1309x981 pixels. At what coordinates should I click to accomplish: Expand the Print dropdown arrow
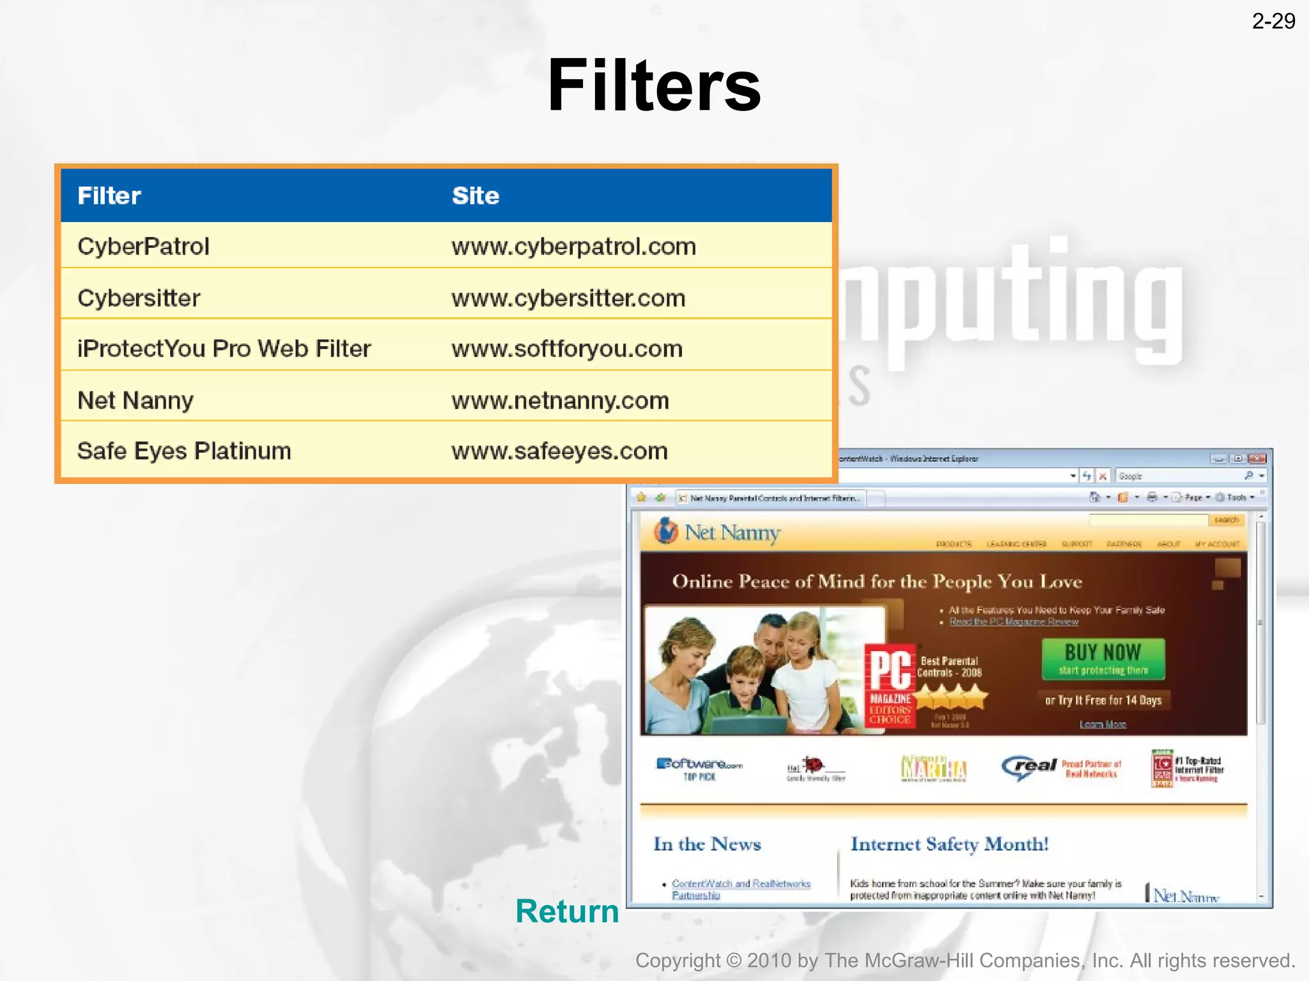click(x=1165, y=497)
